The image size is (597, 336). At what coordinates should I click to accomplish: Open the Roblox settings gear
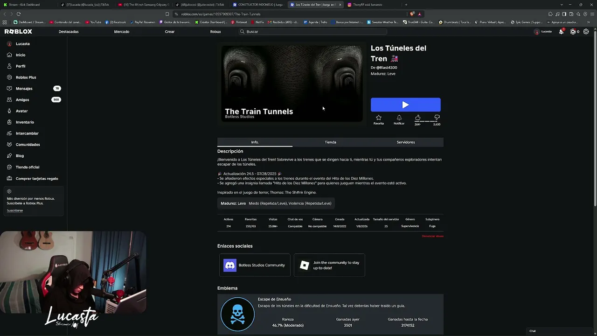coord(586,32)
